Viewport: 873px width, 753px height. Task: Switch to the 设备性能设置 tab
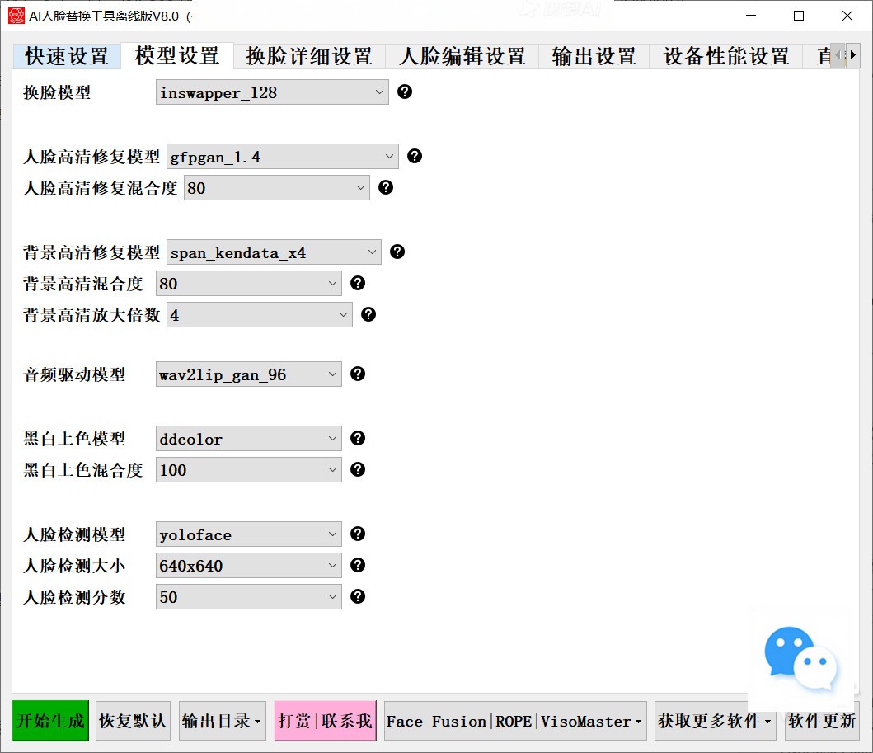coord(726,56)
